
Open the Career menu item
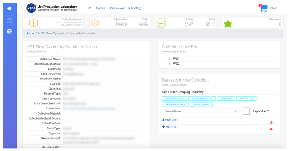100,8
